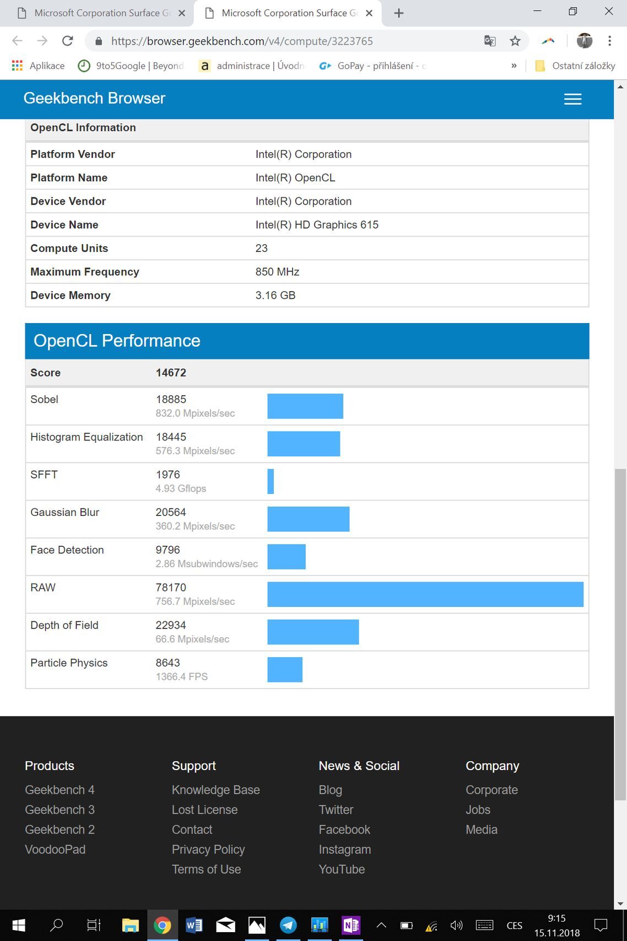Open Chrome's three-dot menu
This screenshot has width=627, height=941.
coord(609,41)
